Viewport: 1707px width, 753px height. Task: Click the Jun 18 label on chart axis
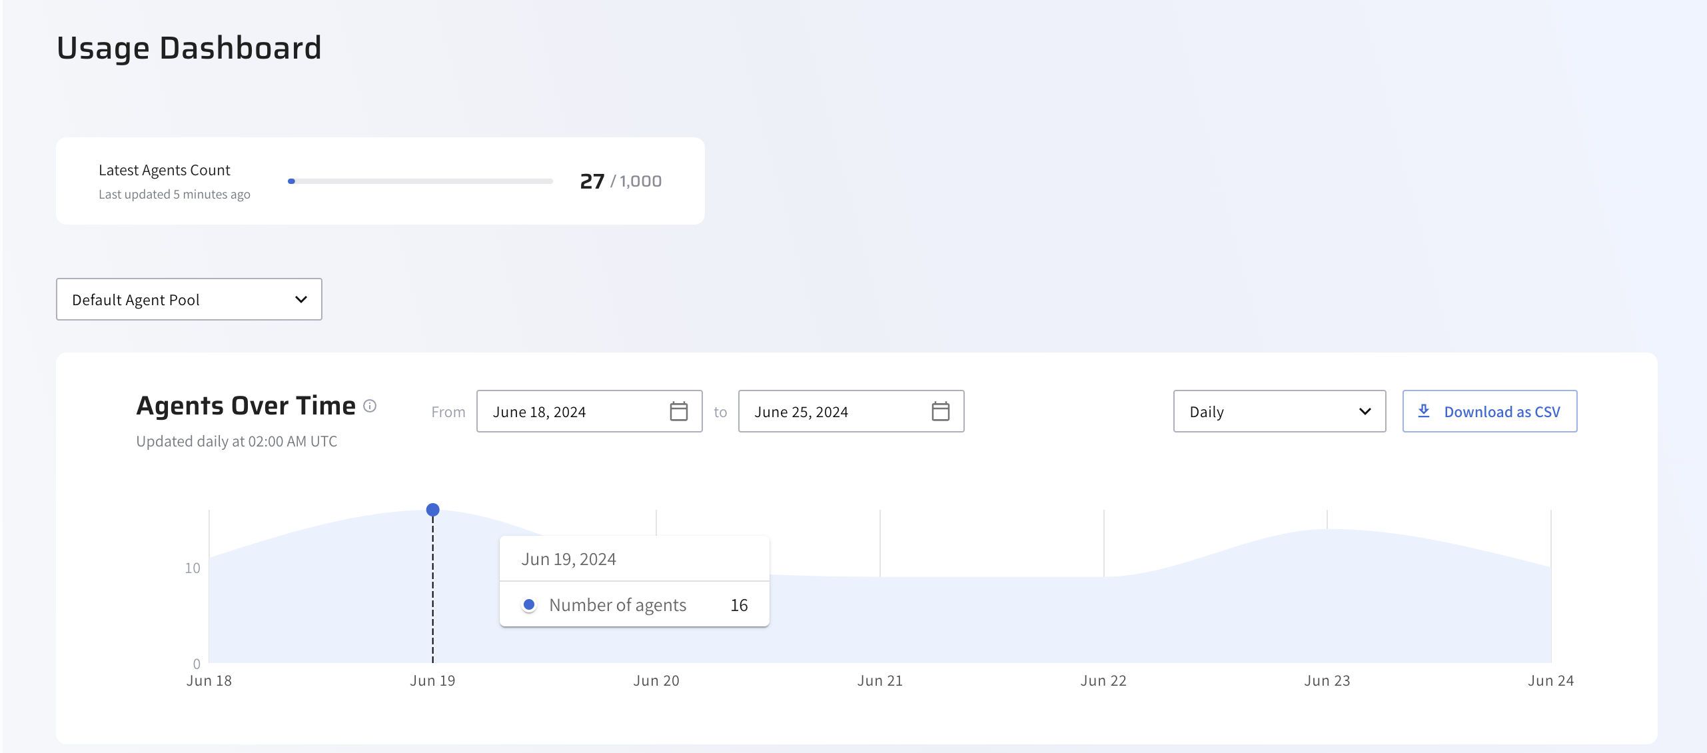[x=209, y=681]
